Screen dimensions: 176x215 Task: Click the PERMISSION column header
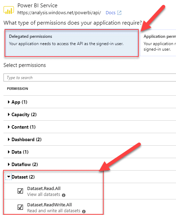17,88
